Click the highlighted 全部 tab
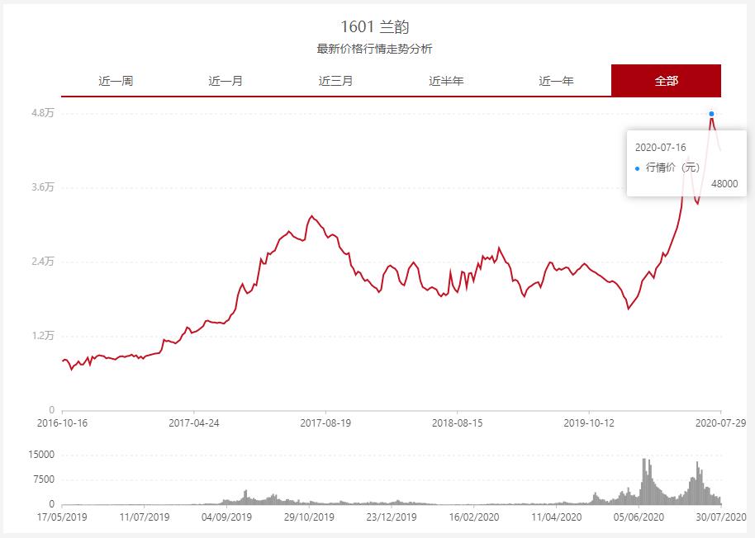The image size is (755, 538). point(666,80)
